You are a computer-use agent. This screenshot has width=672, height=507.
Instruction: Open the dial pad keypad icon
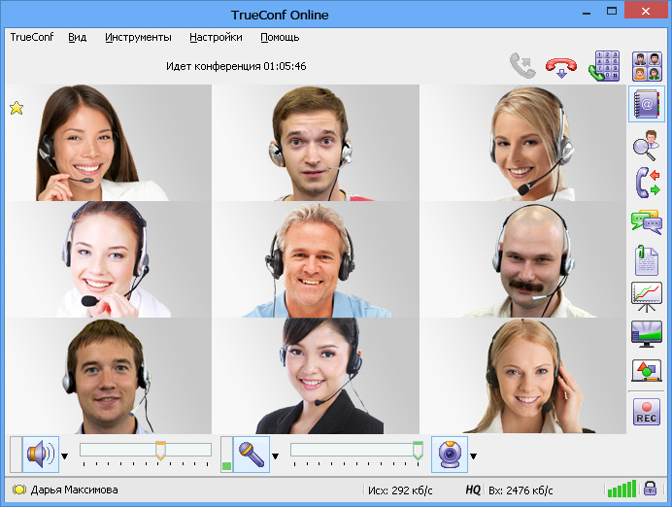tap(604, 66)
